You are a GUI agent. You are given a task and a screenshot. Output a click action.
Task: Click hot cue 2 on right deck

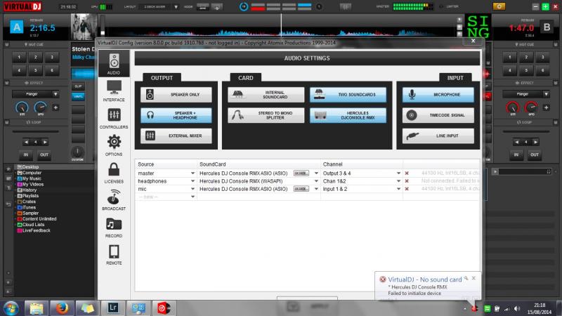(525, 57)
